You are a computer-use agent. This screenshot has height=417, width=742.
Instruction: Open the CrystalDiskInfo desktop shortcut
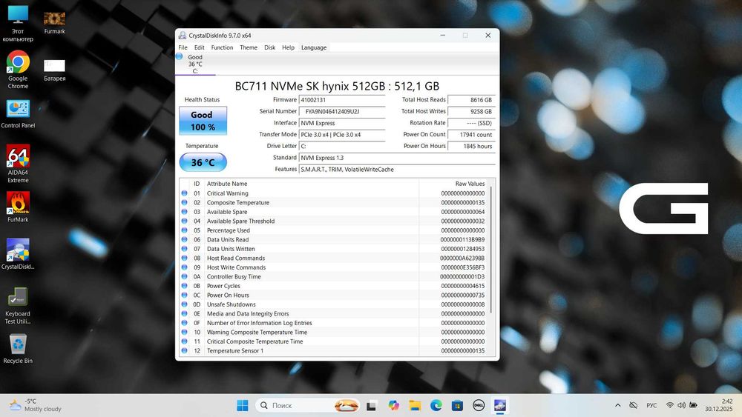pos(18,254)
